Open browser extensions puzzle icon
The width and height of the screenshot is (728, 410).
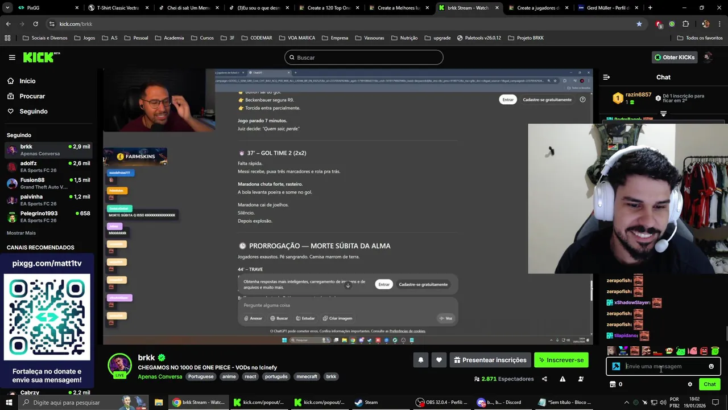[x=685, y=24]
